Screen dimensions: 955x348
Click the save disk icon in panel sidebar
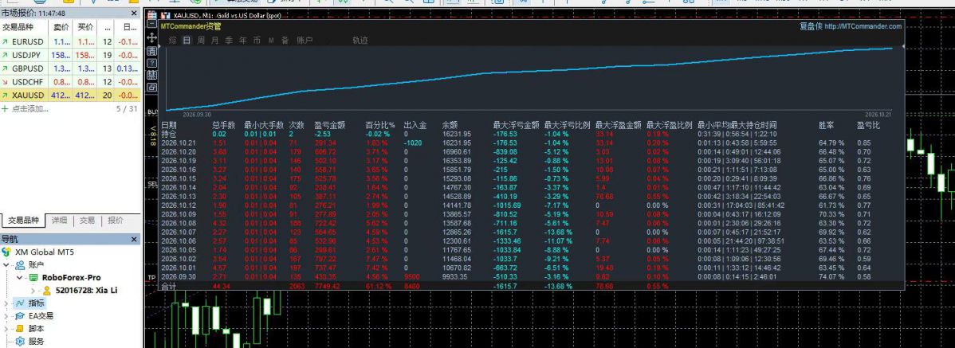[x=151, y=74]
